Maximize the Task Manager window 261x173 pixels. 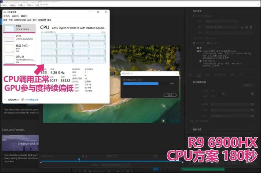98,12
